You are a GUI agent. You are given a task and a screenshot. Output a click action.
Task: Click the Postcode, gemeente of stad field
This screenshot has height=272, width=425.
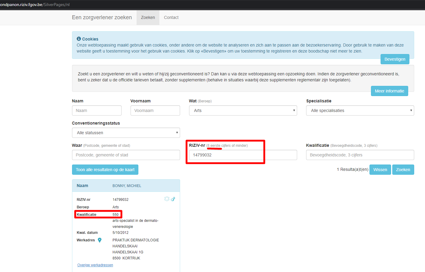tap(126, 155)
